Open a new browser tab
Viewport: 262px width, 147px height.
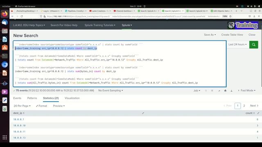click(x=236, y=11)
